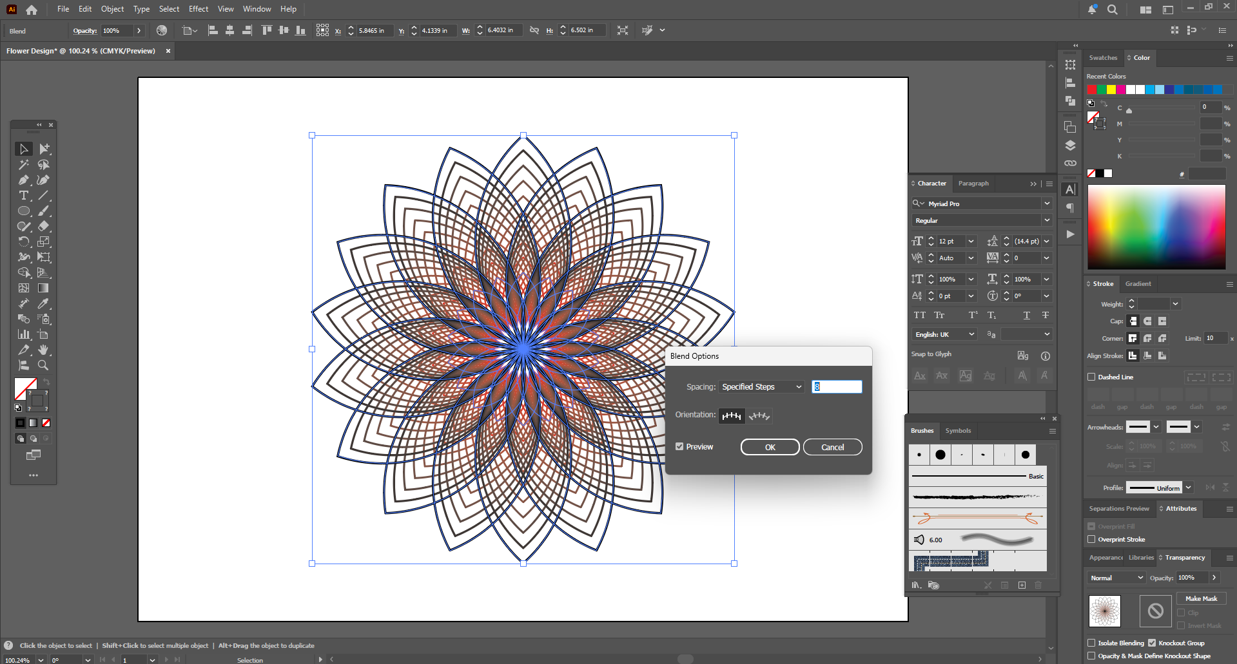Viewport: 1237px width, 664px height.
Task: Enable the Overprint Stroke checkbox
Action: [x=1091, y=540]
